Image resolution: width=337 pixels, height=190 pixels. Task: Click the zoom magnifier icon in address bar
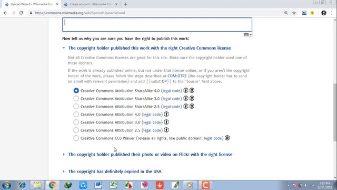click(x=286, y=13)
